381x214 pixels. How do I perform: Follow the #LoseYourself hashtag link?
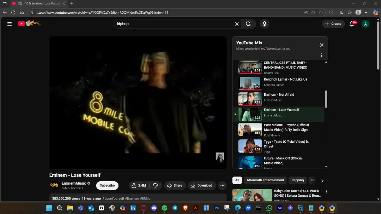point(113,199)
